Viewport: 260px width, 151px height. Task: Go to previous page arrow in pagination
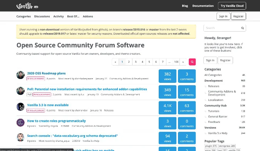click(x=116, y=62)
